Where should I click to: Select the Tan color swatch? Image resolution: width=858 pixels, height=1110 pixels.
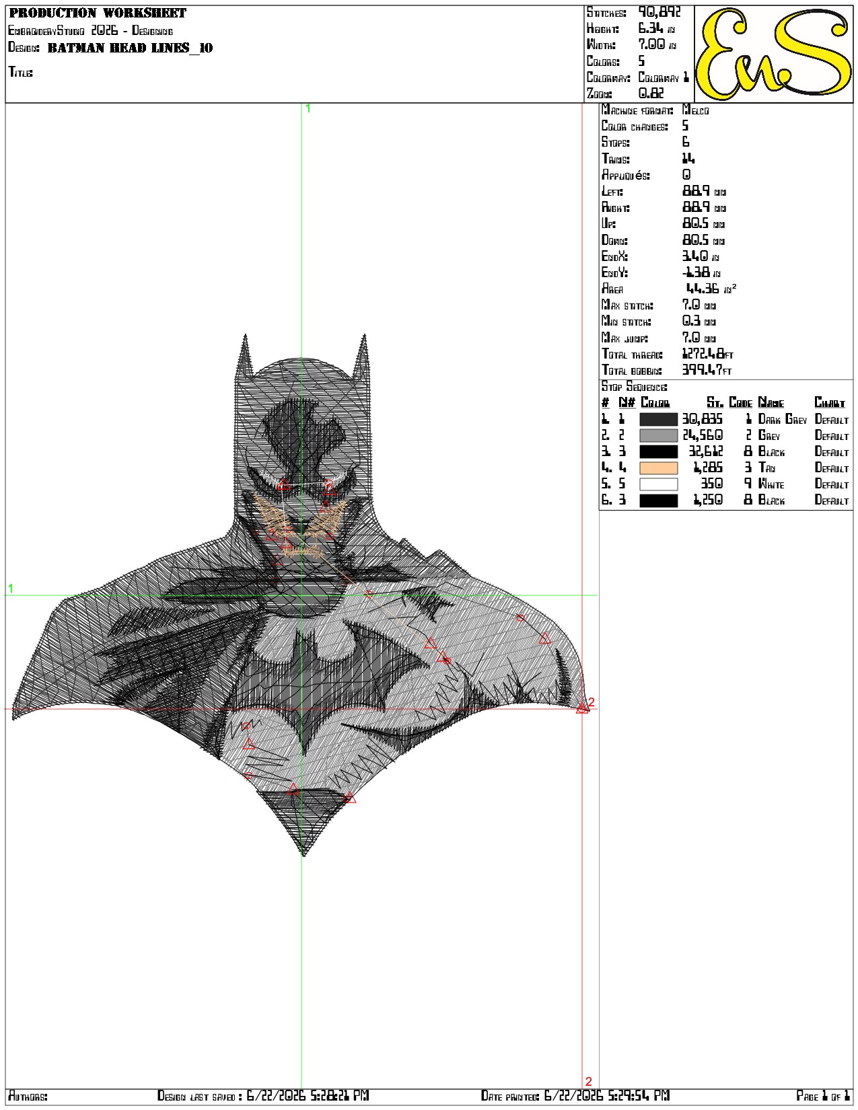[x=658, y=468]
